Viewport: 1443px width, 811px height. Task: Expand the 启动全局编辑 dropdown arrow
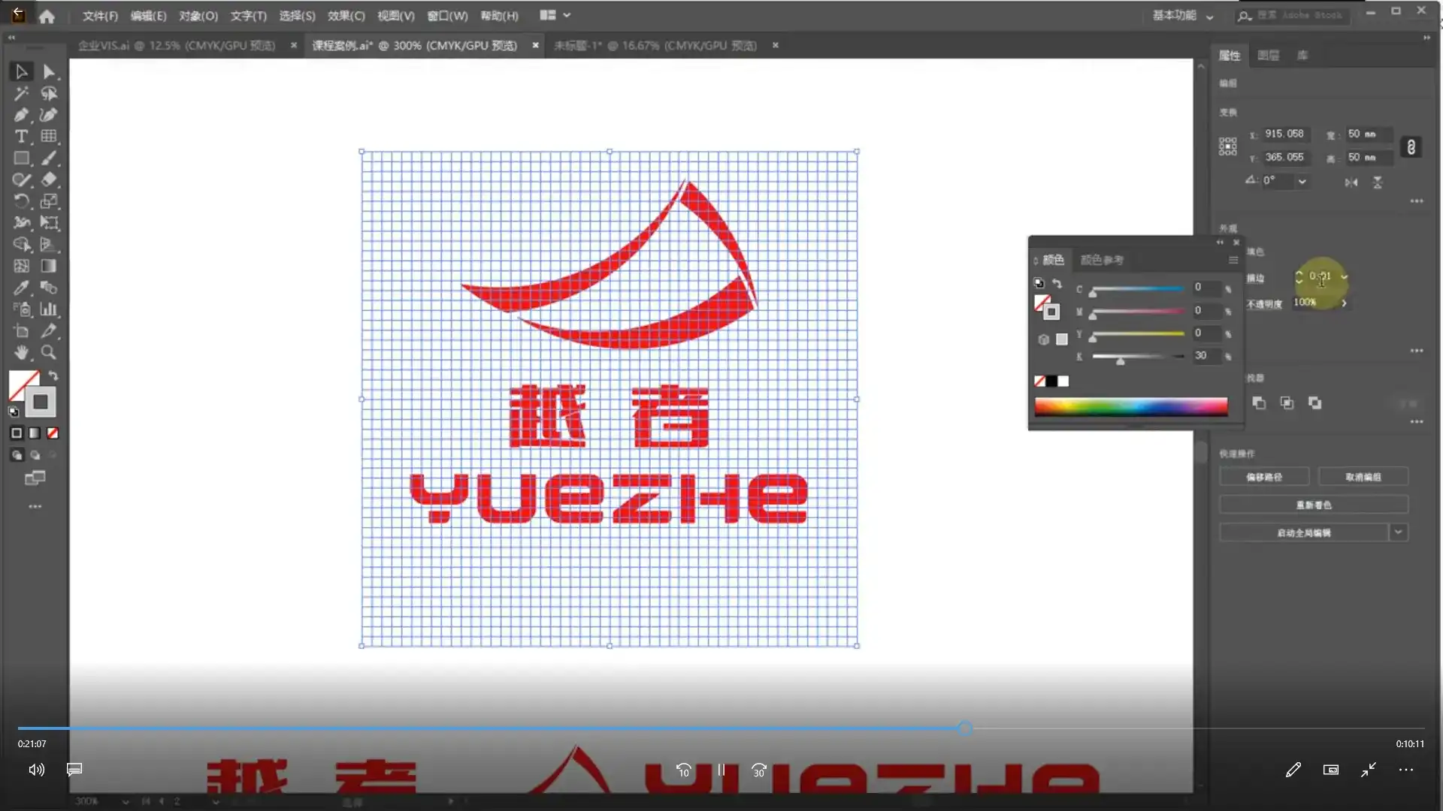(x=1399, y=532)
